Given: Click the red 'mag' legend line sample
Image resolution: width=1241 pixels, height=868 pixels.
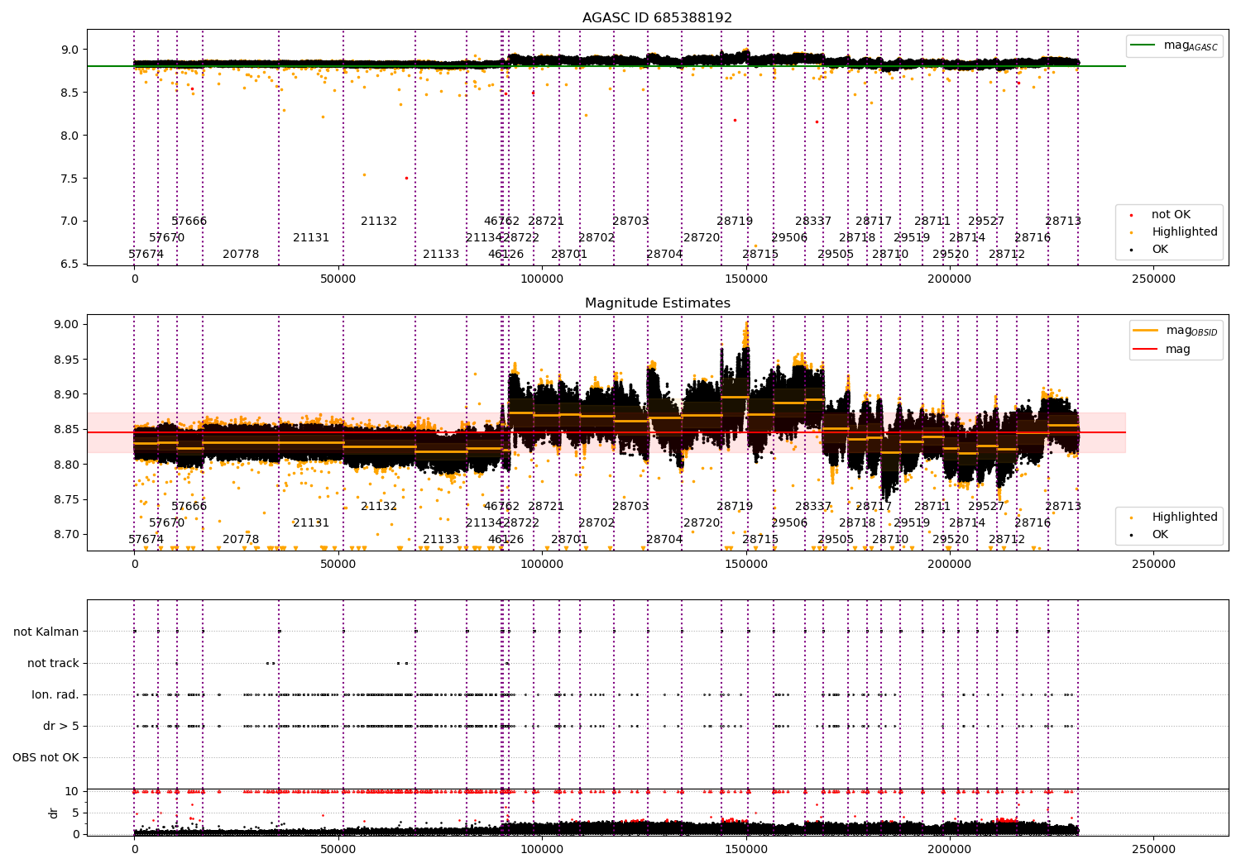Looking at the screenshot, I should pyautogui.click(x=1146, y=349).
